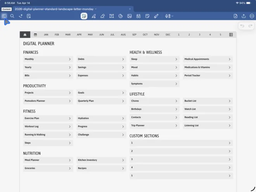Image resolution: width=256 pixels, height=192 pixels.
Task: Open the Recipes link
Action: (x=101, y=168)
